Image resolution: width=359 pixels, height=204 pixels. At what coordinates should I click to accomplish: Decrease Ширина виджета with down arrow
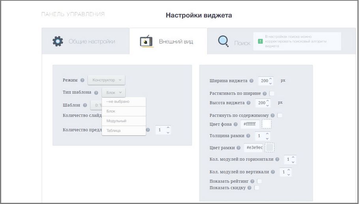[x=271, y=83]
